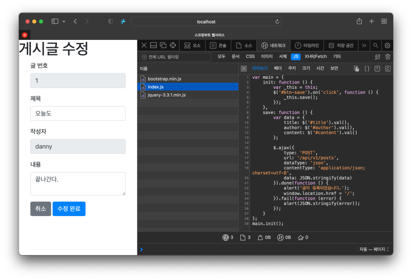Click the domain count globe icon in status bar
The width and height of the screenshot is (412, 280).
[x=225, y=237]
